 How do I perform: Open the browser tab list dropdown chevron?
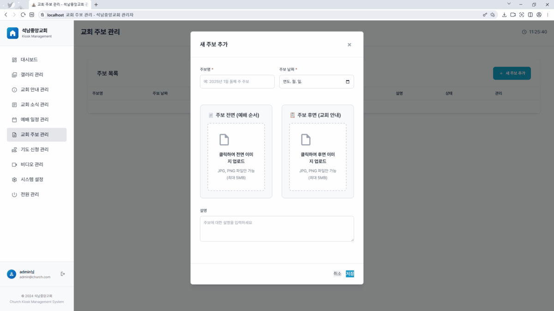(508, 4)
